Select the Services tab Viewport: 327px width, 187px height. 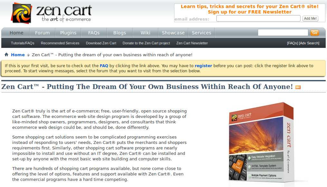tap(201, 33)
